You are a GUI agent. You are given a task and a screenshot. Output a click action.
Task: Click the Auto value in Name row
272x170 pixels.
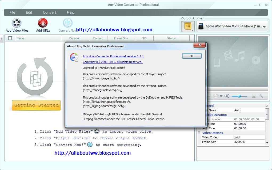(249, 110)
